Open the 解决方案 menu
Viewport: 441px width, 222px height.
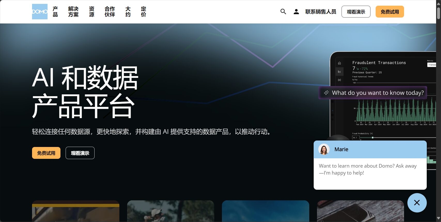click(x=73, y=12)
